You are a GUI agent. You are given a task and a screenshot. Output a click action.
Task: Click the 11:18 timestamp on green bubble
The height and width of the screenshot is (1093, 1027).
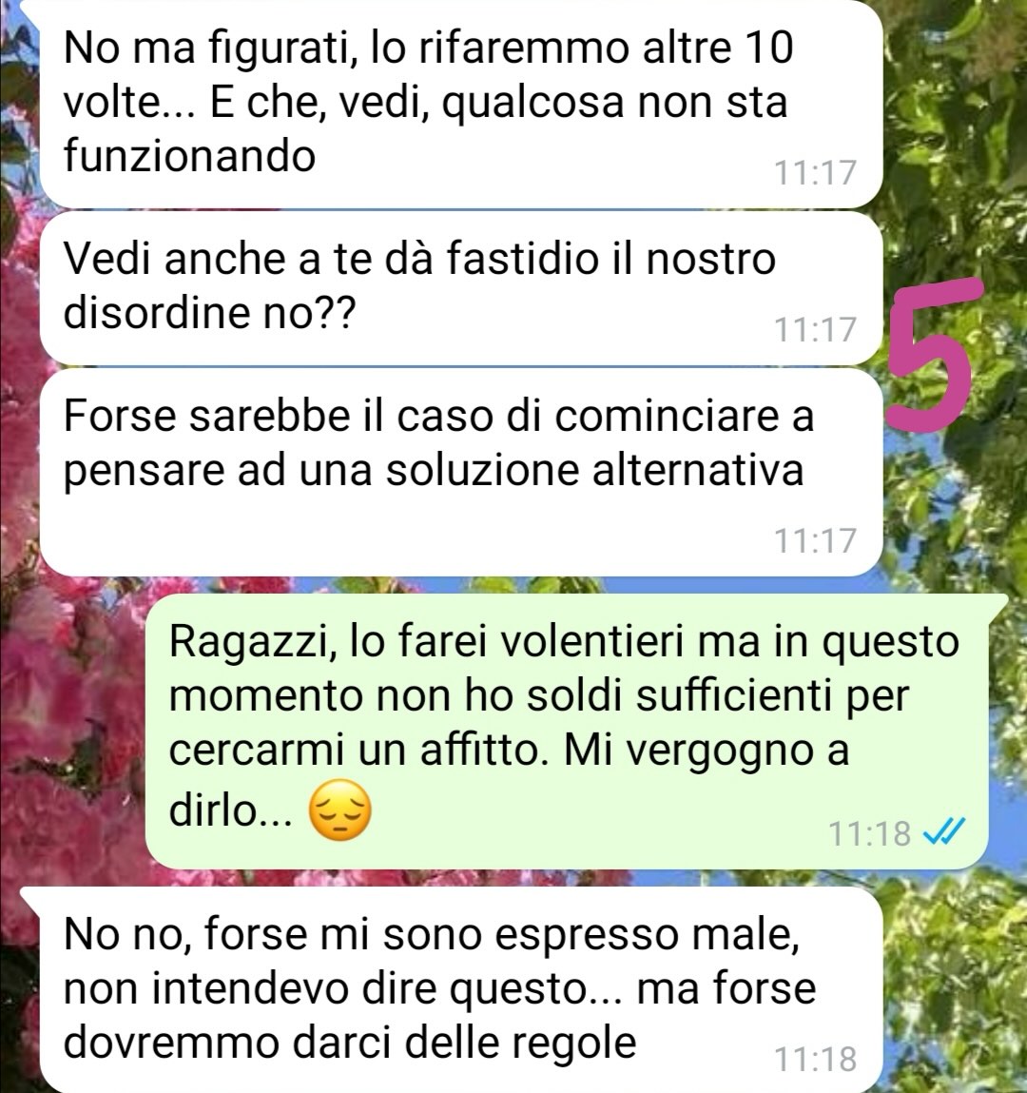(x=869, y=833)
